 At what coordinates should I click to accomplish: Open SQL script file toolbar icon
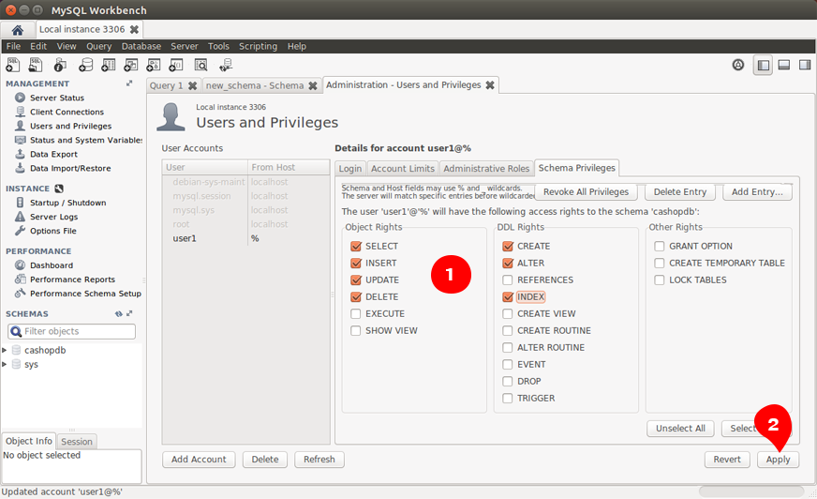click(36, 65)
